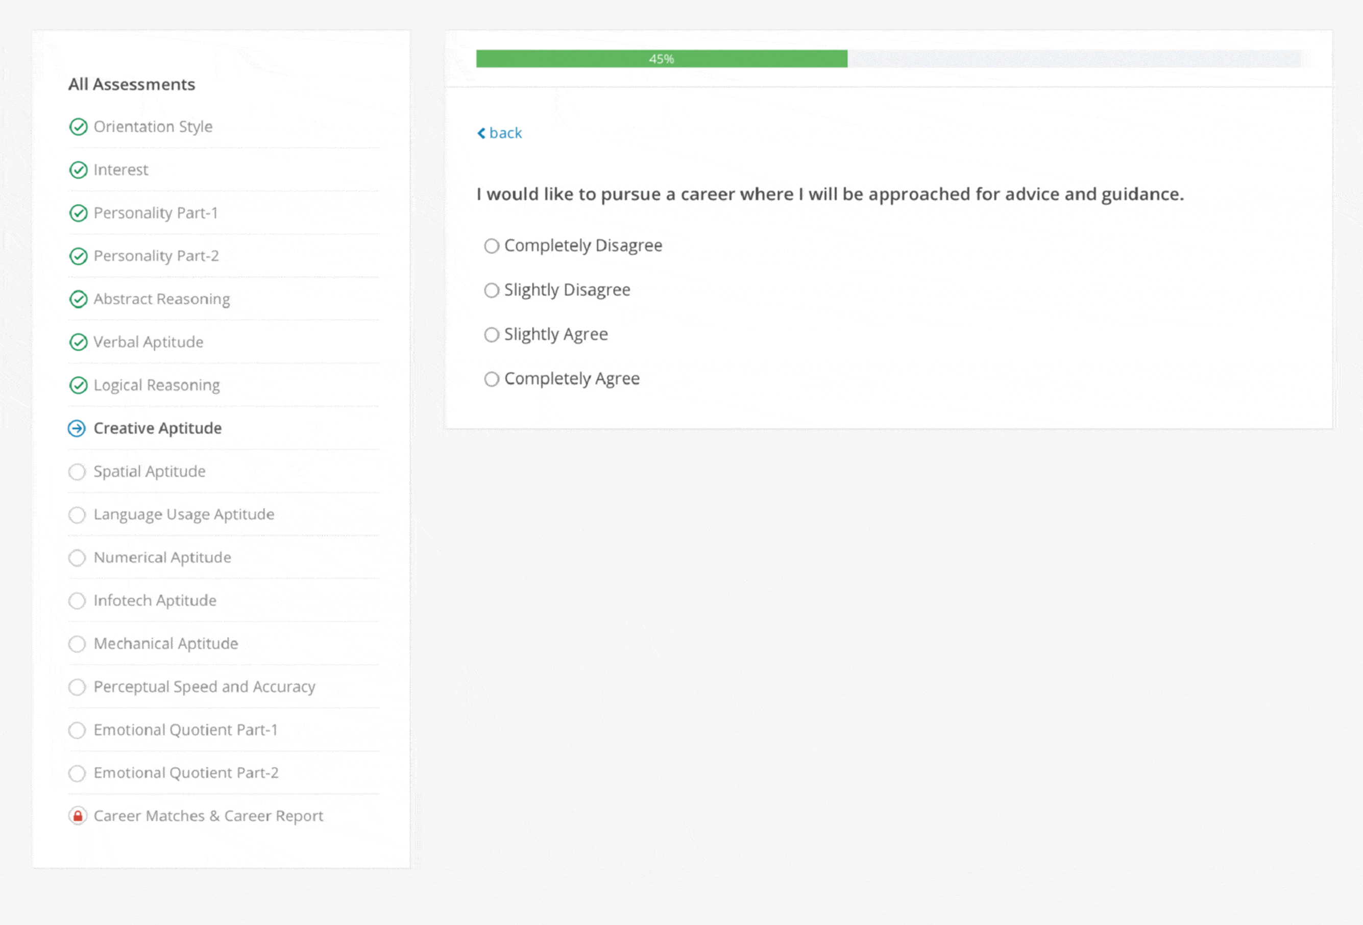Viewport: 1363px width, 925px height.
Task: Open Emotional Quotient Part-1 assessment
Action: point(185,729)
